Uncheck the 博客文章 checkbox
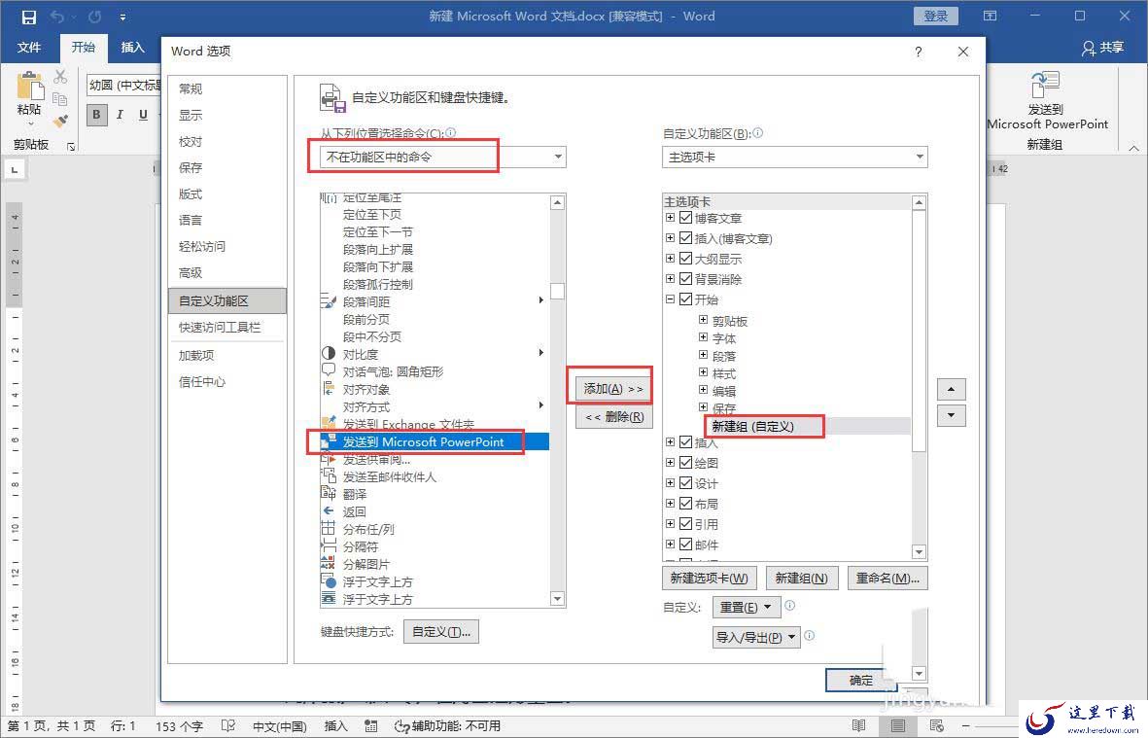Viewport: 1148px width, 738px height. click(x=686, y=218)
